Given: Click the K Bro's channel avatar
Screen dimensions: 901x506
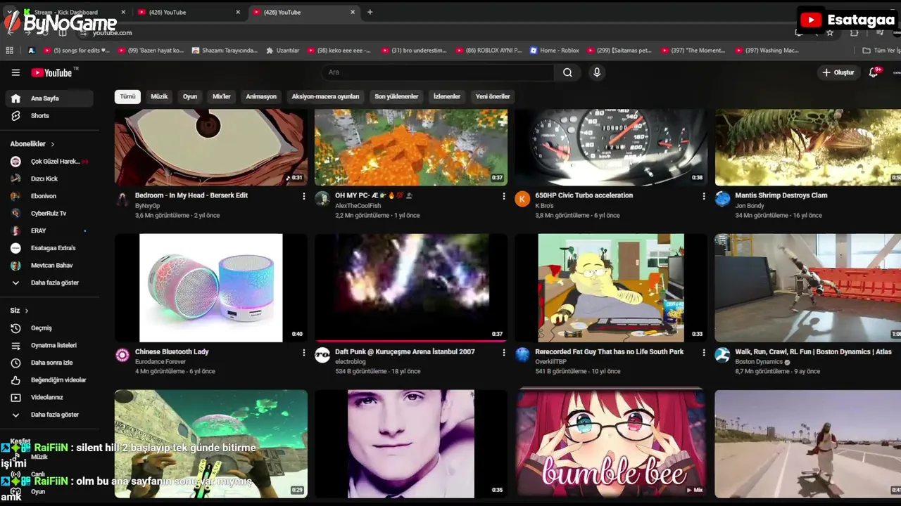Looking at the screenshot, I should pyautogui.click(x=522, y=199).
